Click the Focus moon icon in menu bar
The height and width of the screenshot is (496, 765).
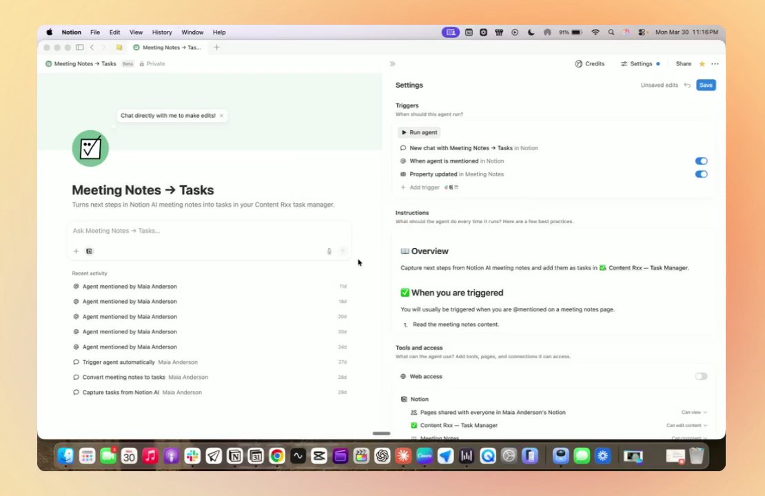tap(531, 32)
